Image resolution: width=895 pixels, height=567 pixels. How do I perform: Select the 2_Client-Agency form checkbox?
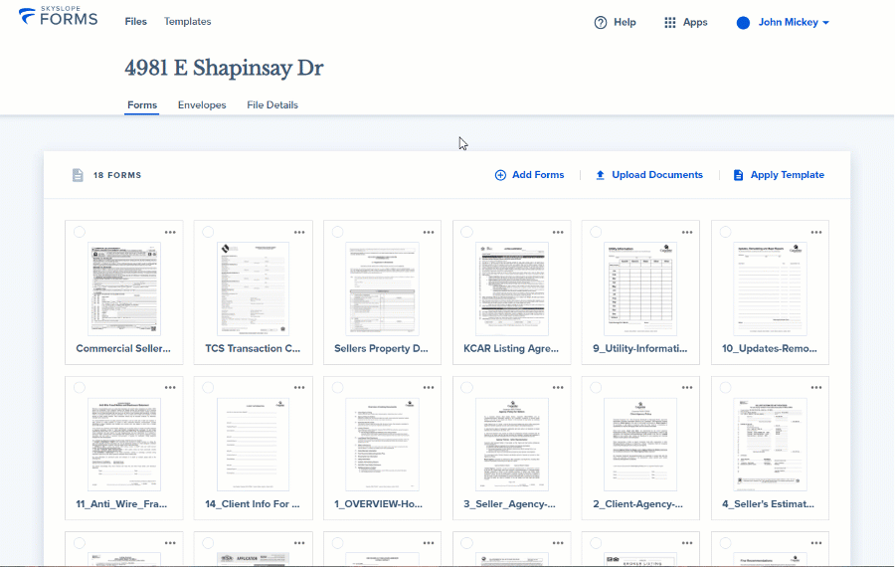pyautogui.click(x=596, y=388)
